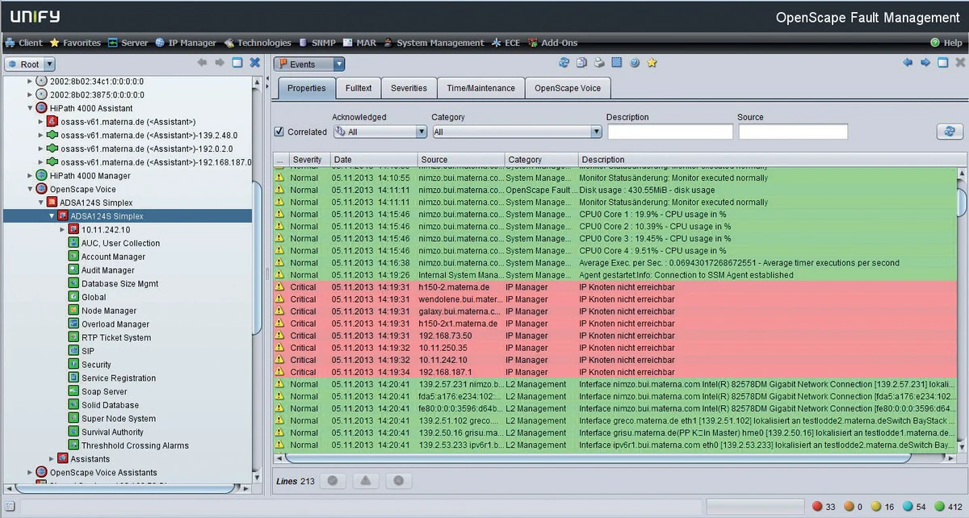The height and width of the screenshot is (518, 969).
Task: Select the Overload Manager tree item
Action: 108,324
